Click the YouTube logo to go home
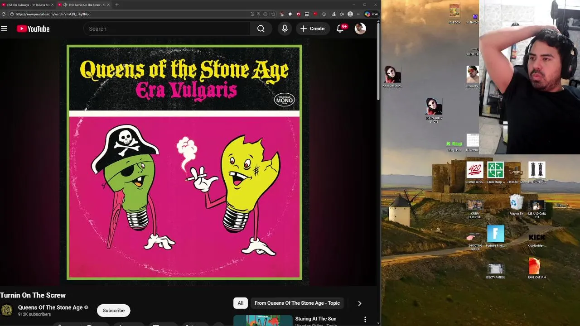 click(x=33, y=29)
